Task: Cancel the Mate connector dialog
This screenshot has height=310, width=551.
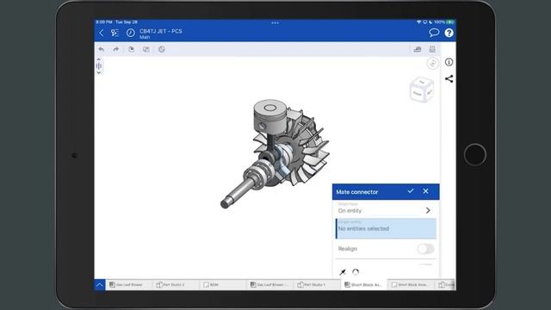Action: pyautogui.click(x=425, y=191)
